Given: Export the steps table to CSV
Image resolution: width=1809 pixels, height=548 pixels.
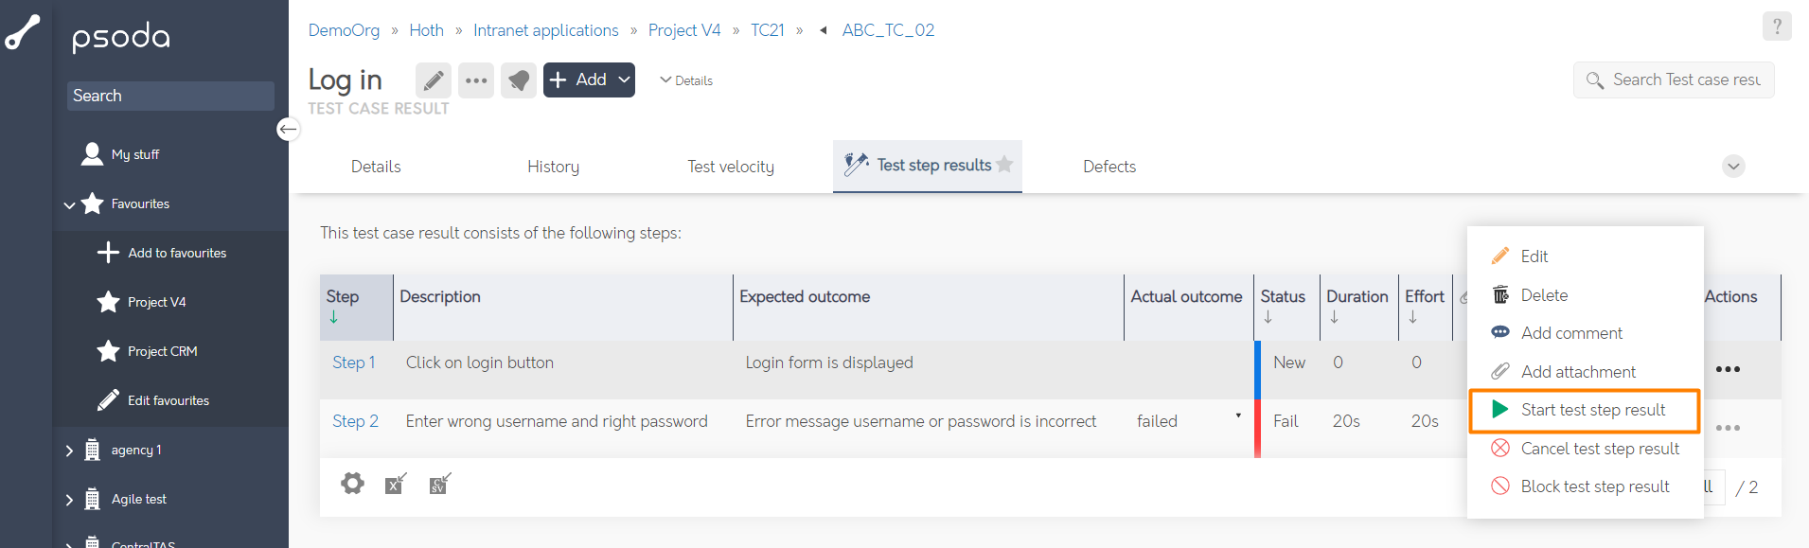Looking at the screenshot, I should (439, 484).
